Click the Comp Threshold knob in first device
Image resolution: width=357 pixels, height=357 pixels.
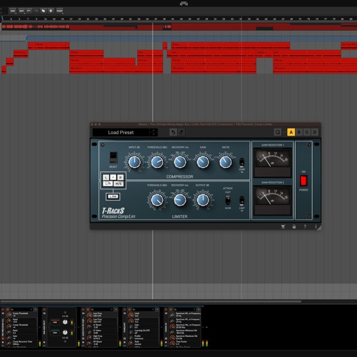(9, 315)
